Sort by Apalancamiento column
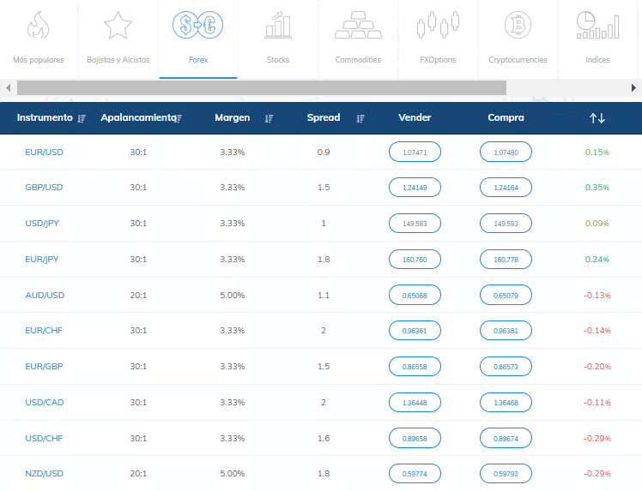 coord(179,118)
